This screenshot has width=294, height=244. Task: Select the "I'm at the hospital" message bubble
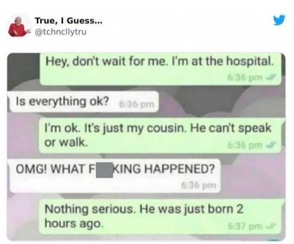161,69
